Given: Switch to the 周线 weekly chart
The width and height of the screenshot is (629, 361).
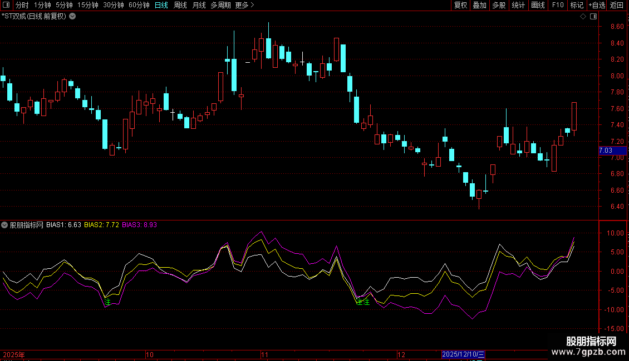Looking at the screenshot, I should 180,5.
